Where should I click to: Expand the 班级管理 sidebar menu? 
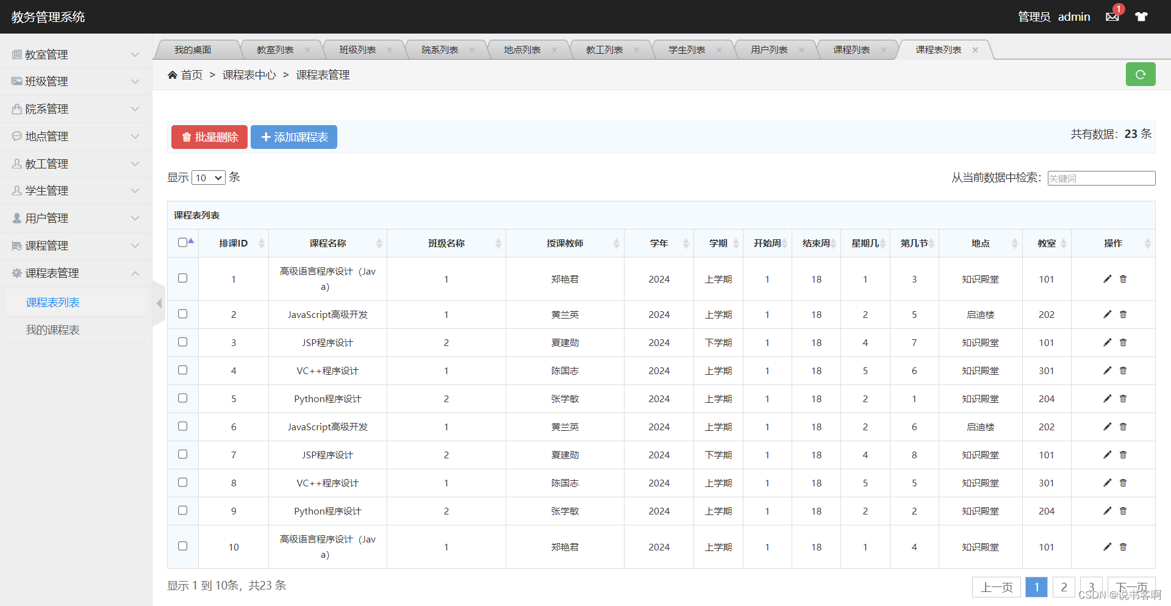point(76,81)
